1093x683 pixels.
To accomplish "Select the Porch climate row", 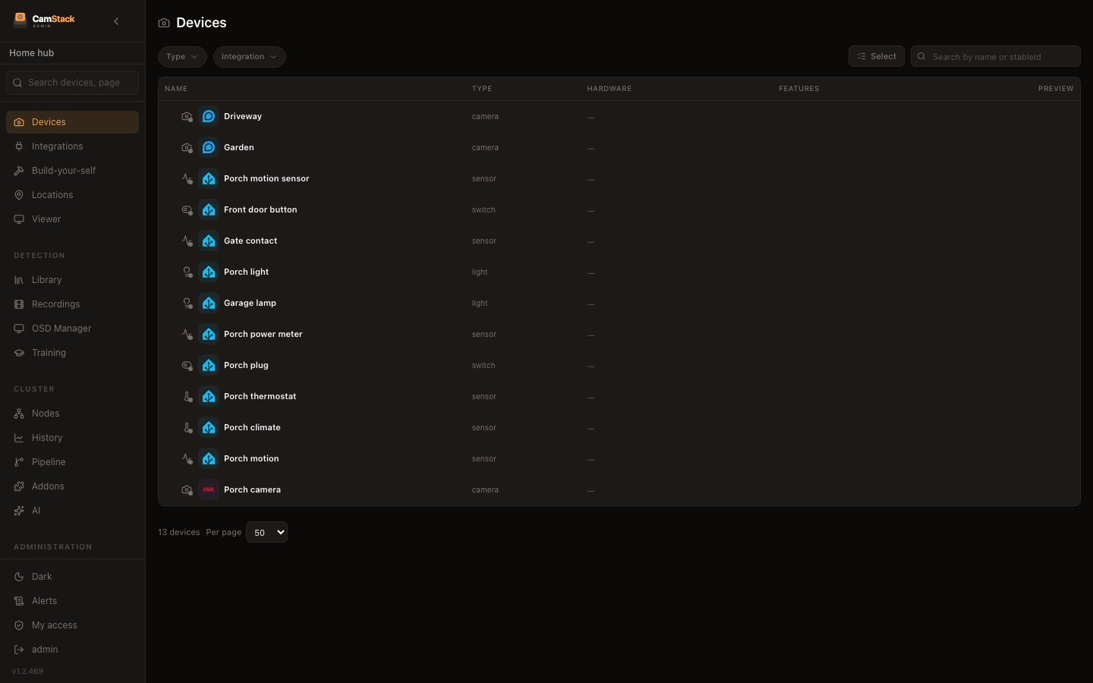I will 619,427.
